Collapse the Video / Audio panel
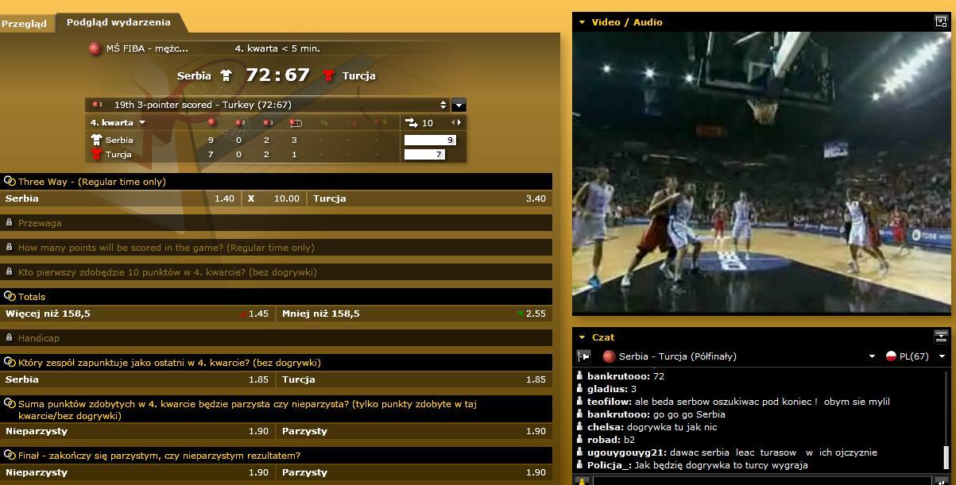 pyautogui.click(x=582, y=22)
